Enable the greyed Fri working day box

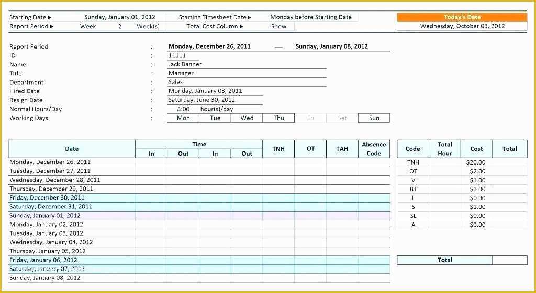click(310, 118)
